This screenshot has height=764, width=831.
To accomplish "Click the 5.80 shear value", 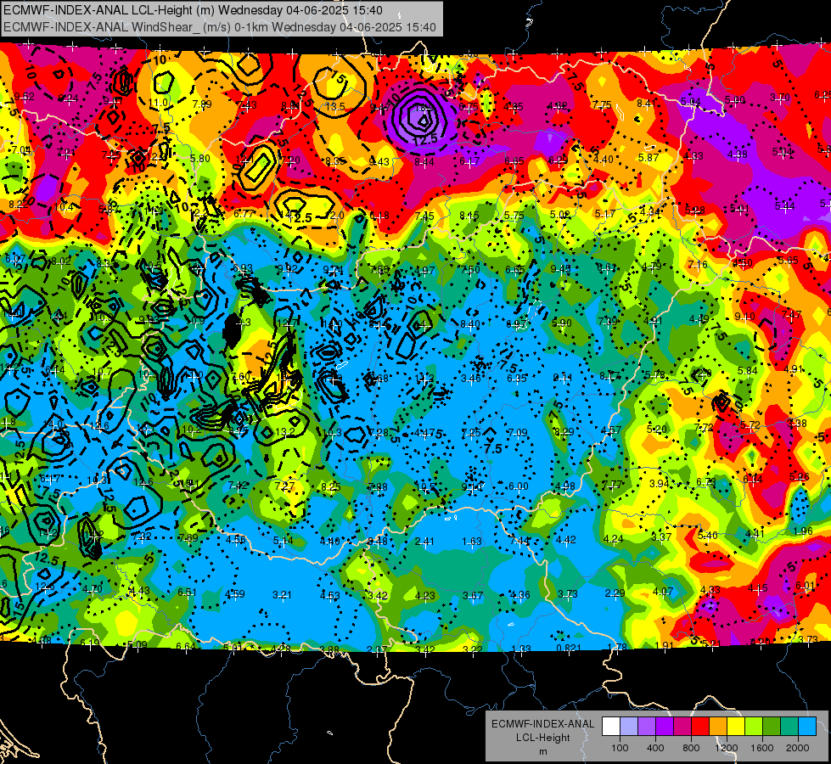I will tap(199, 158).
